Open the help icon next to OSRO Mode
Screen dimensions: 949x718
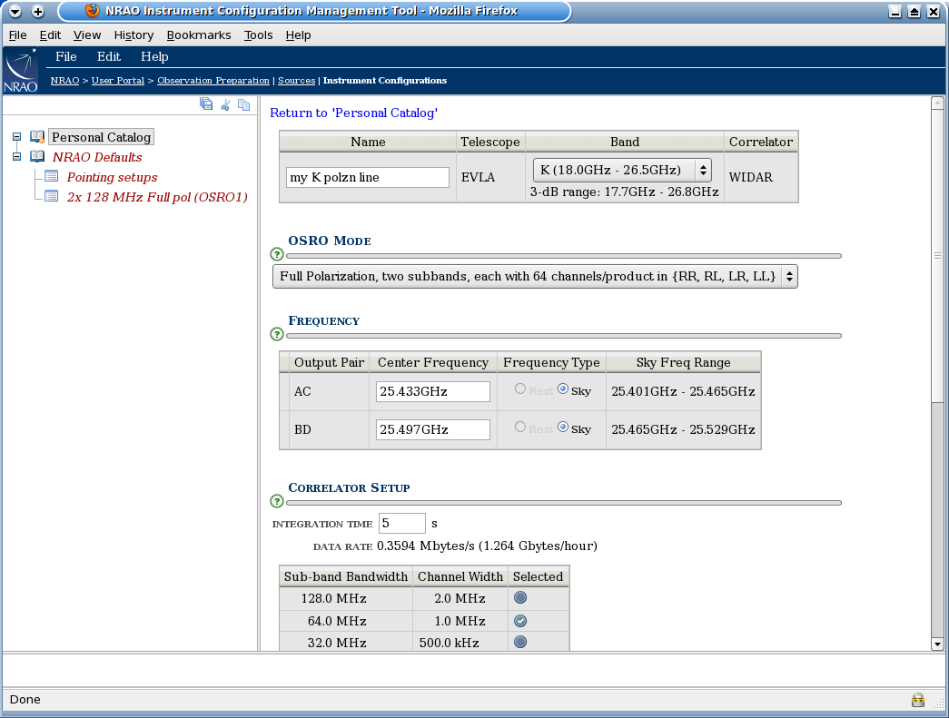tap(276, 255)
